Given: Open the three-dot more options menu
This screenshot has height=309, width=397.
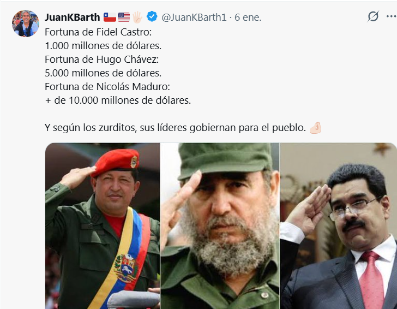Looking at the screenshot, I should 392,16.
